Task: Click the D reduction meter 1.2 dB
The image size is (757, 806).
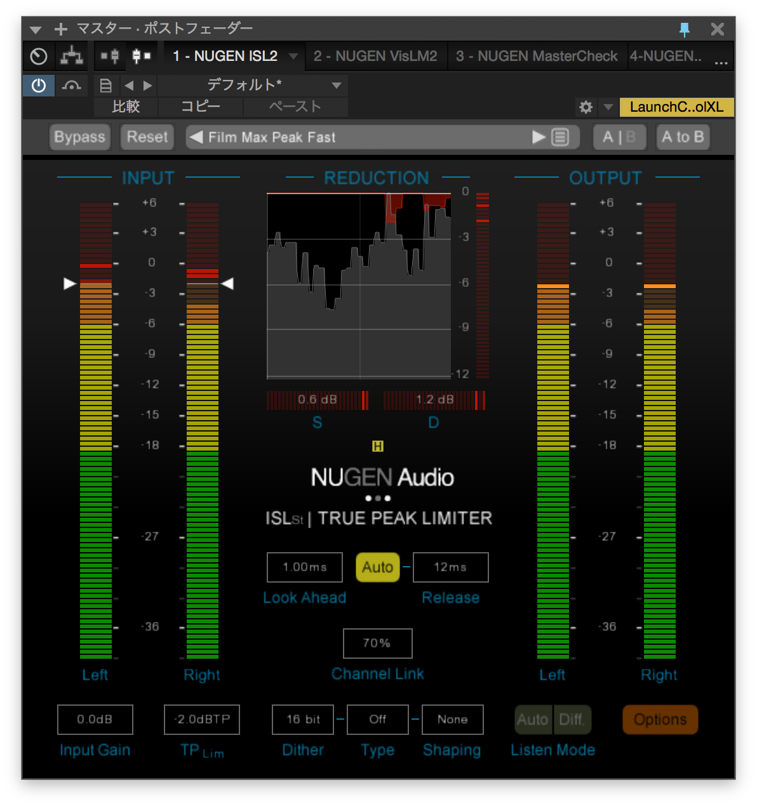Action: pyautogui.click(x=434, y=400)
